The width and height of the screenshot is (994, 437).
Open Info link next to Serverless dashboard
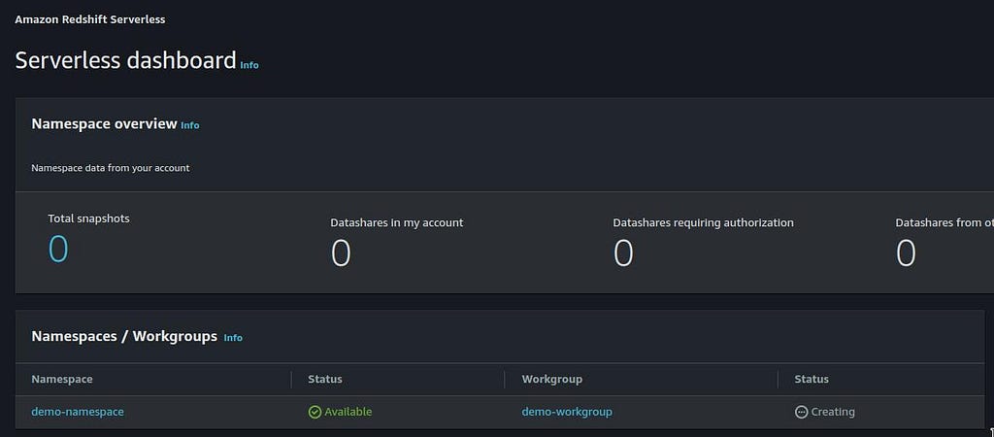click(x=249, y=65)
